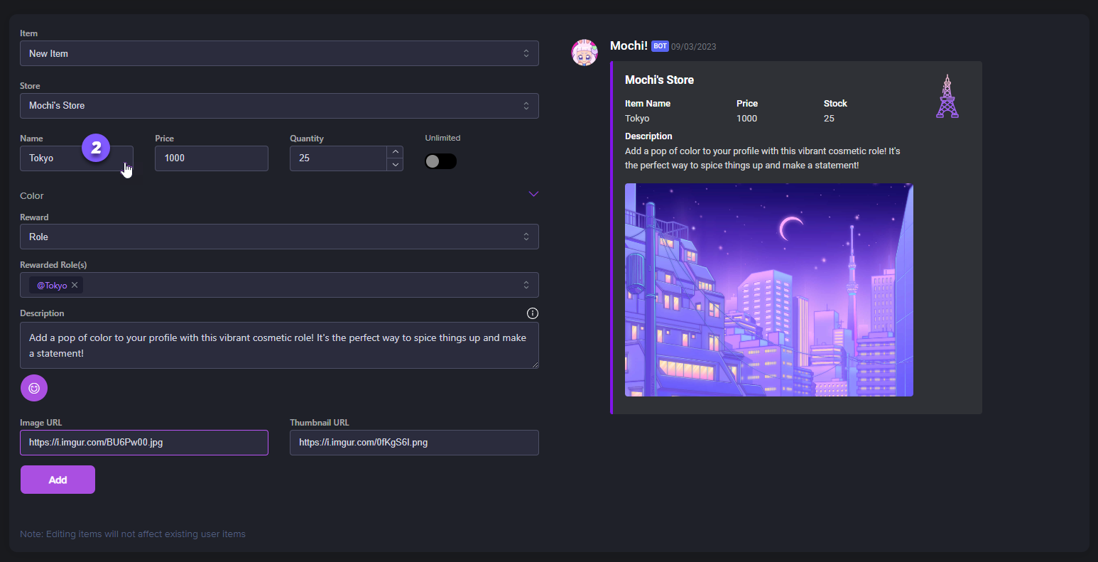
Task: Click the purple step 2 badge
Action: (96, 148)
